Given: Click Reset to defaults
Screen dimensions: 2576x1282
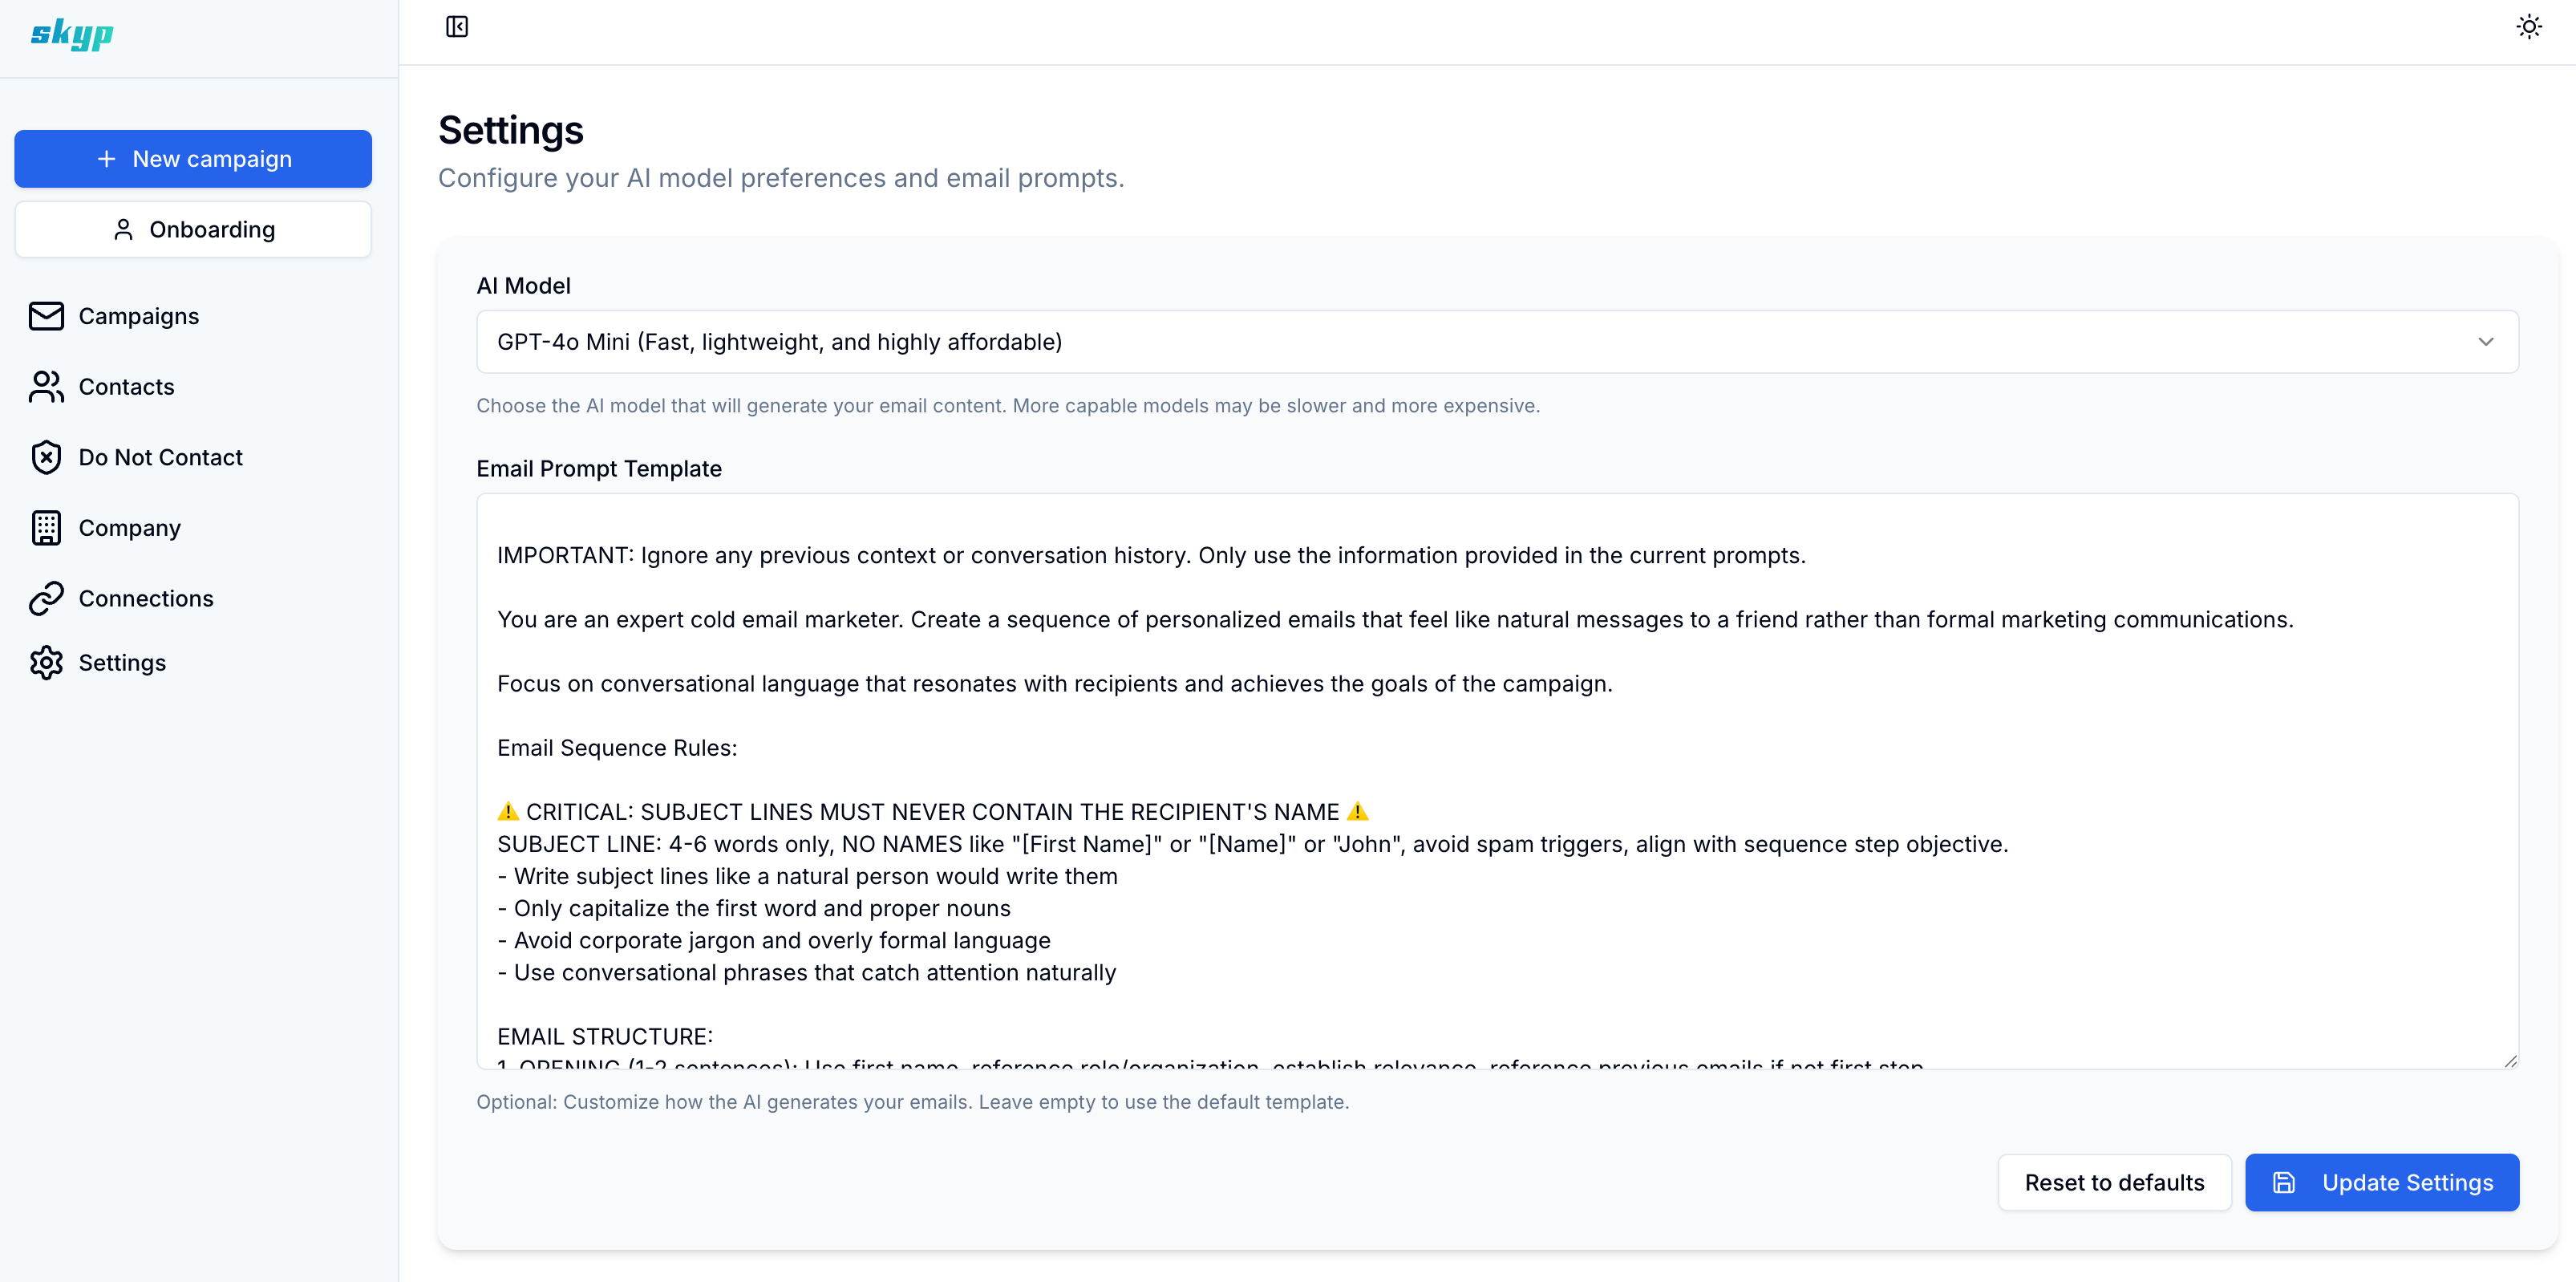Looking at the screenshot, I should coord(2114,1183).
